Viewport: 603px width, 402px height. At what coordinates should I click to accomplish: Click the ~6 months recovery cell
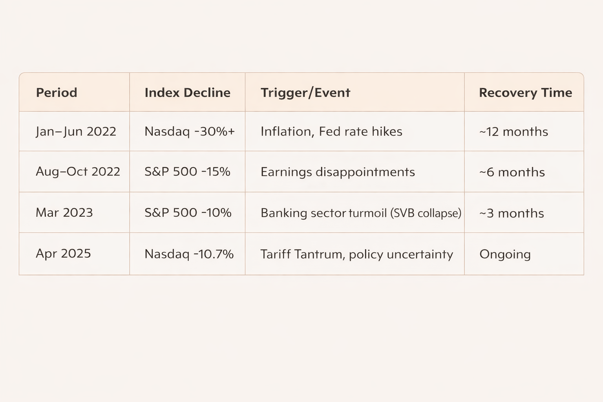(512, 172)
